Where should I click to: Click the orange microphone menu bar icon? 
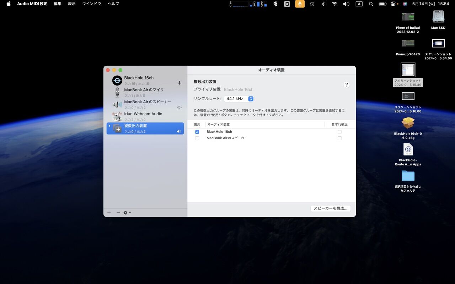(x=300, y=4)
